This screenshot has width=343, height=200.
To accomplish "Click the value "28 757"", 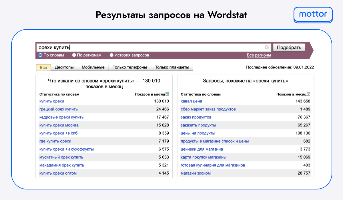I will pyautogui.click(x=304, y=173).
